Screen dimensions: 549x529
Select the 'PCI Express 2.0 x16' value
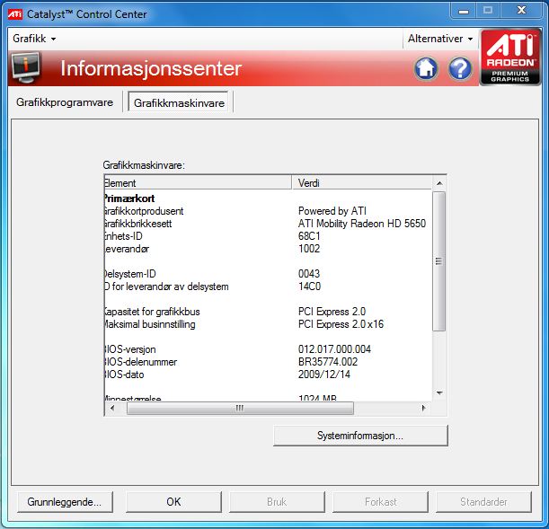click(341, 324)
